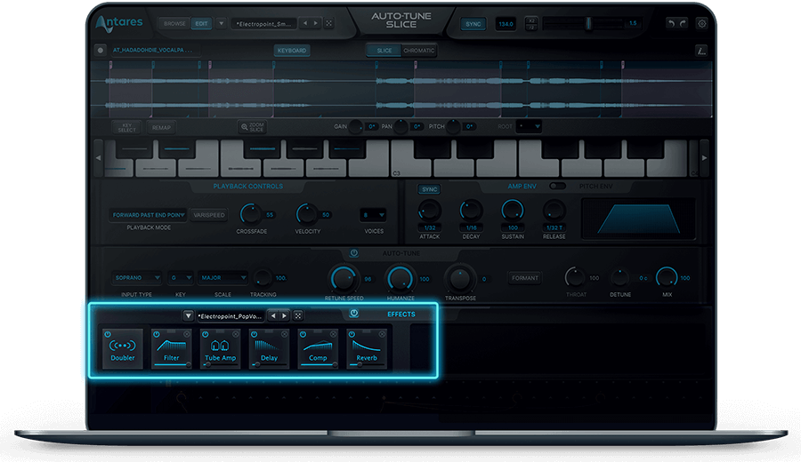This screenshot has width=801, height=462.
Task: Click the redo arrow icon
Action: 683,23
